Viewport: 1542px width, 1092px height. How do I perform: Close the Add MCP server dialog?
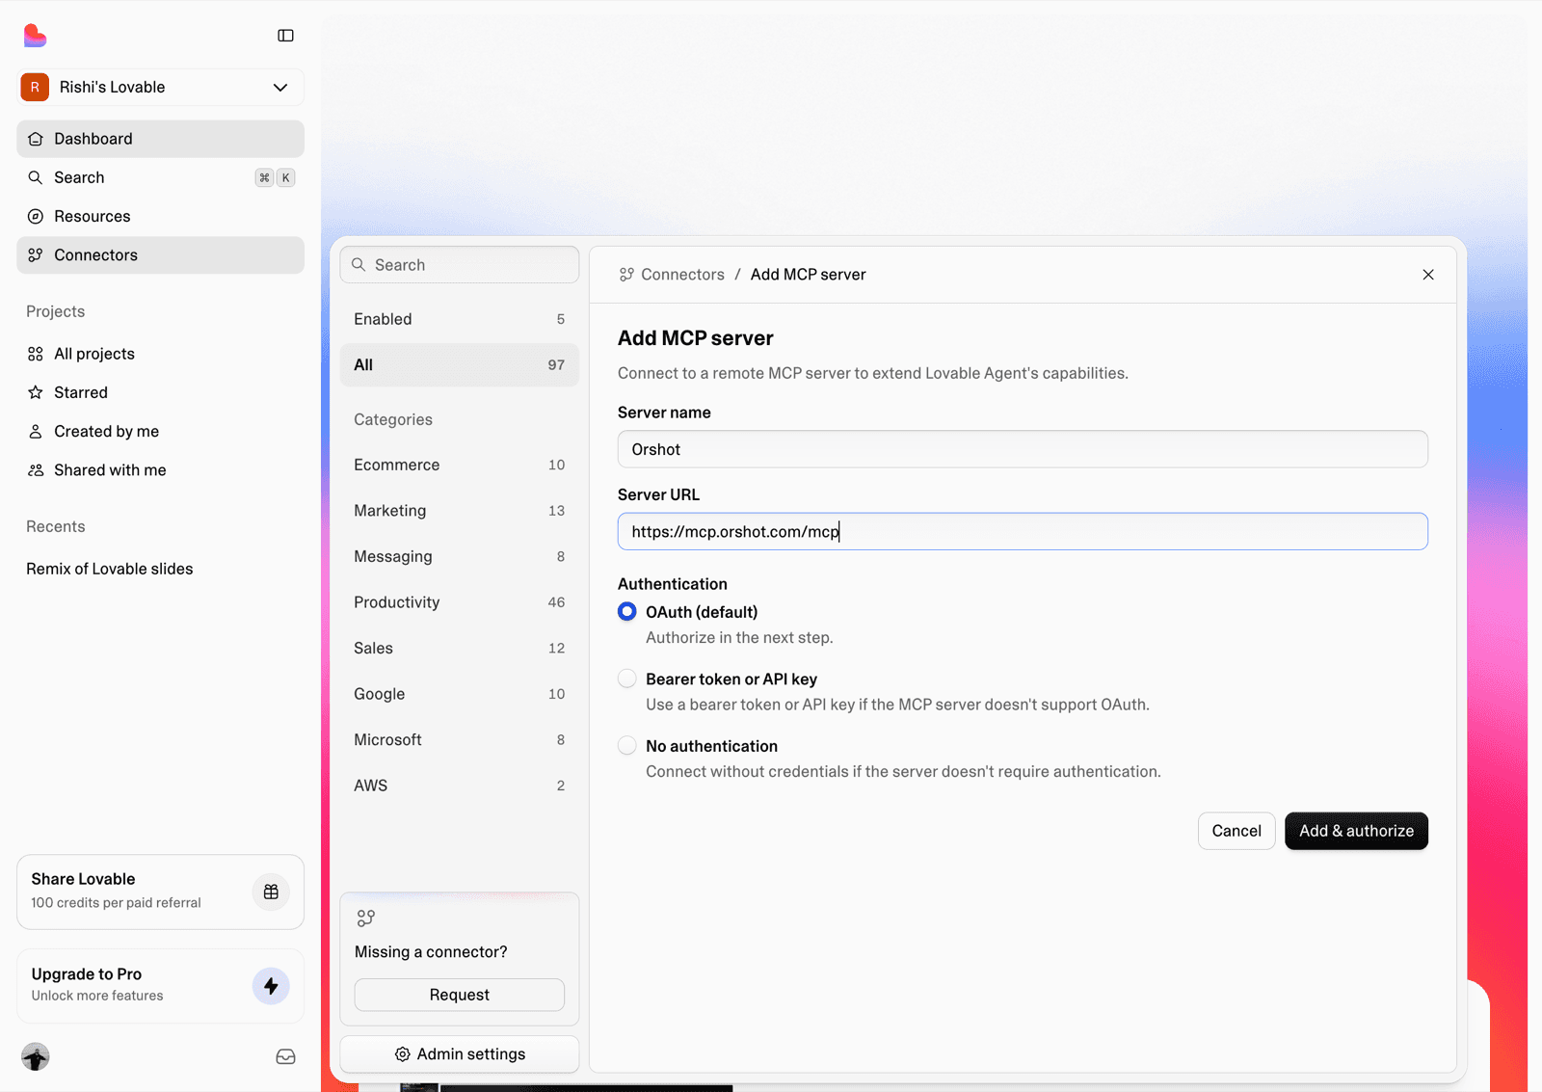1428,275
